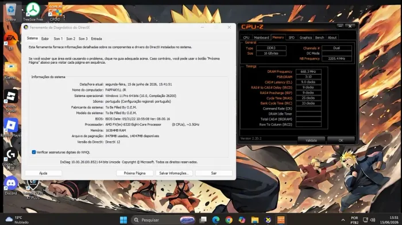This screenshot has height=225, width=402.
Task: Open the SPD tab in CPU-Z
Action: click(292, 37)
